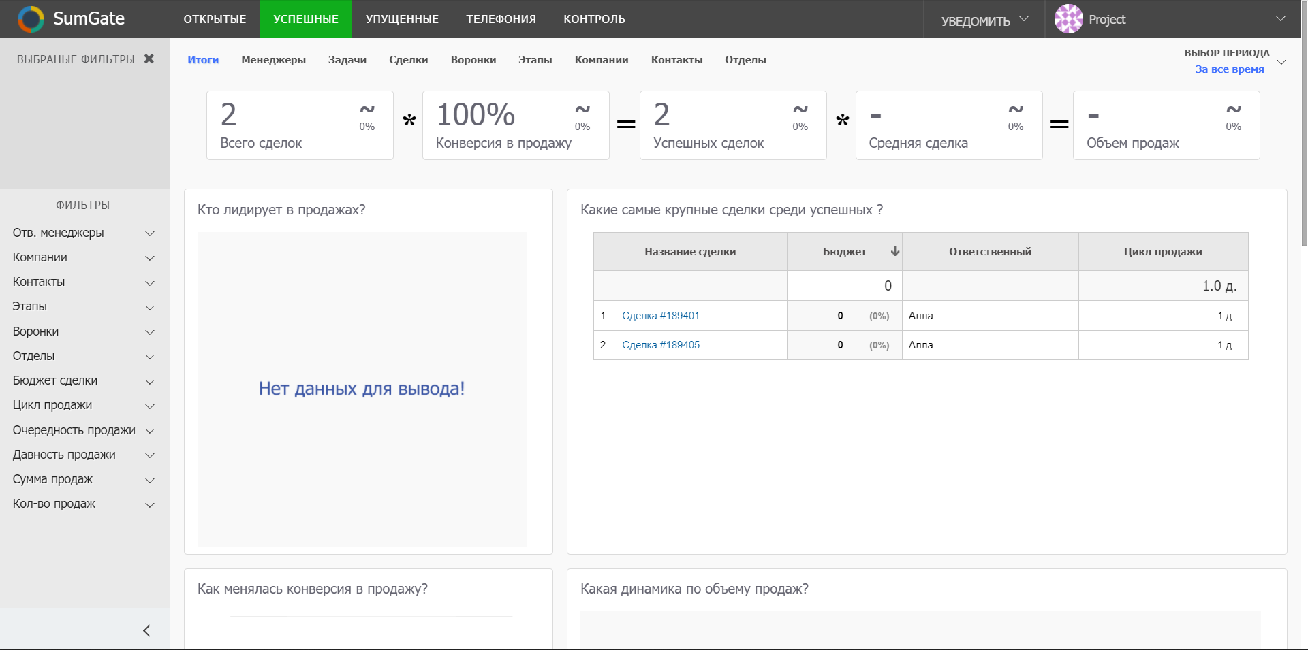Select the УСПЕШНЫЕ section
The height and width of the screenshot is (650, 1308).
coord(306,19)
